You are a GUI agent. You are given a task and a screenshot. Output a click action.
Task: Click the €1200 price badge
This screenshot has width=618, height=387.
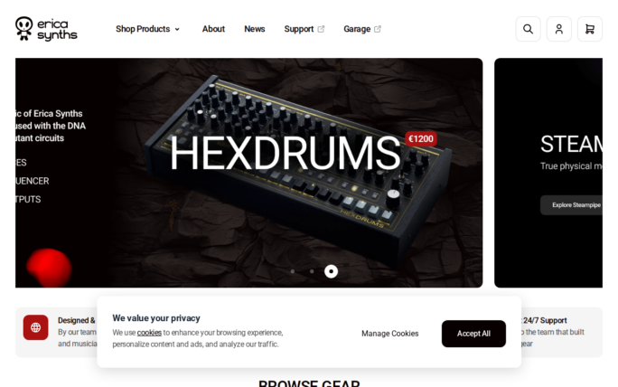pos(421,139)
